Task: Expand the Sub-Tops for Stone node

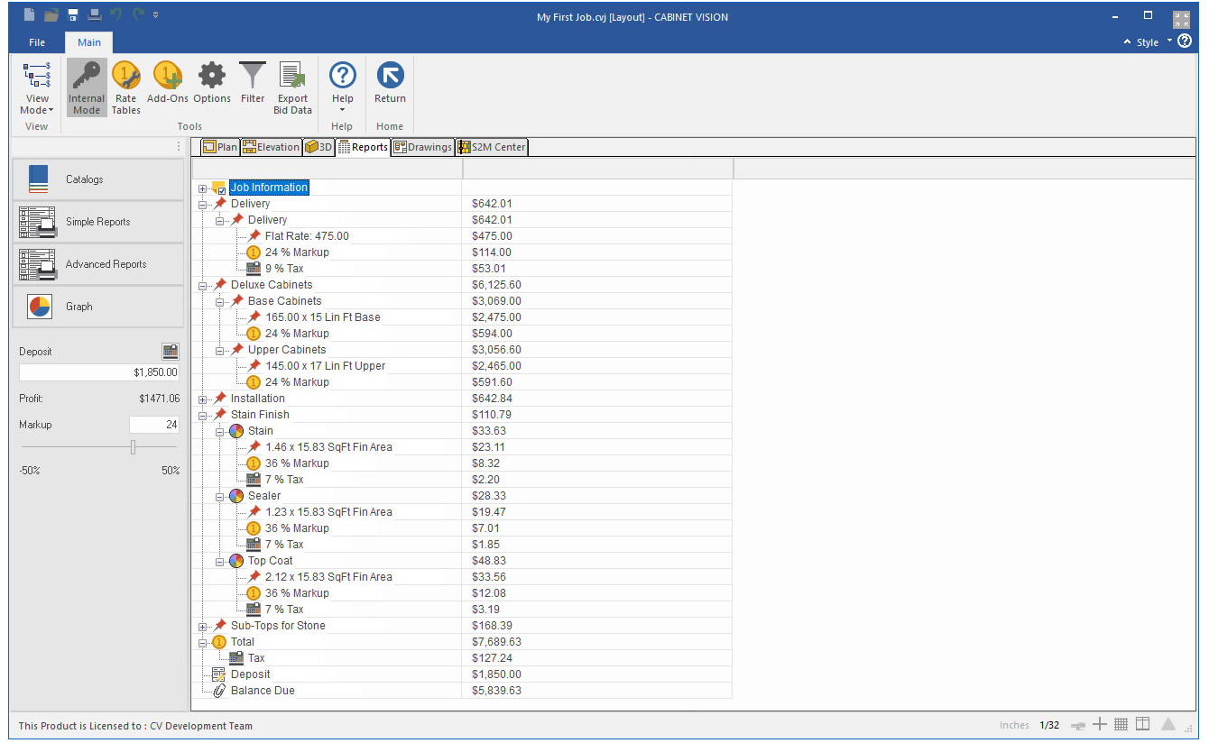Action: 203,627
